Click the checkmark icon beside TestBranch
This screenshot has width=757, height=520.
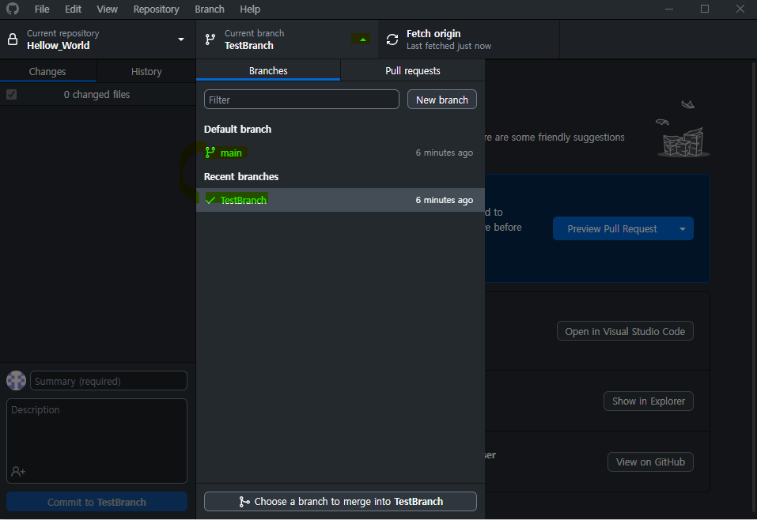click(210, 200)
